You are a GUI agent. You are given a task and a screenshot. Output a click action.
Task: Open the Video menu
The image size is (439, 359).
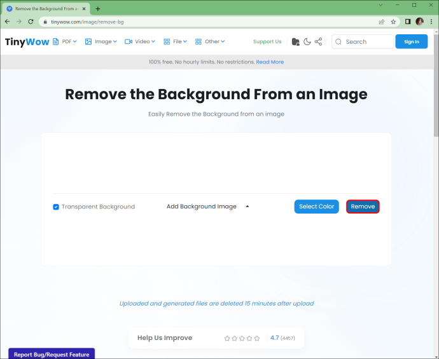[x=140, y=41]
